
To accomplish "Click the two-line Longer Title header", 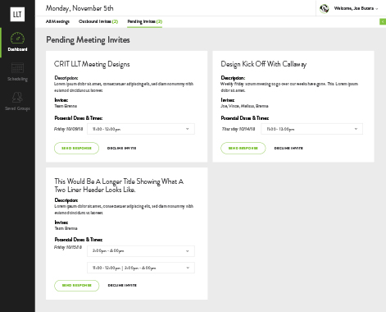I will click(x=119, y=186).
